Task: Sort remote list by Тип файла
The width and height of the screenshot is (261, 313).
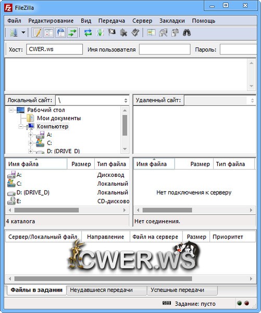Action: click(234, 164)
